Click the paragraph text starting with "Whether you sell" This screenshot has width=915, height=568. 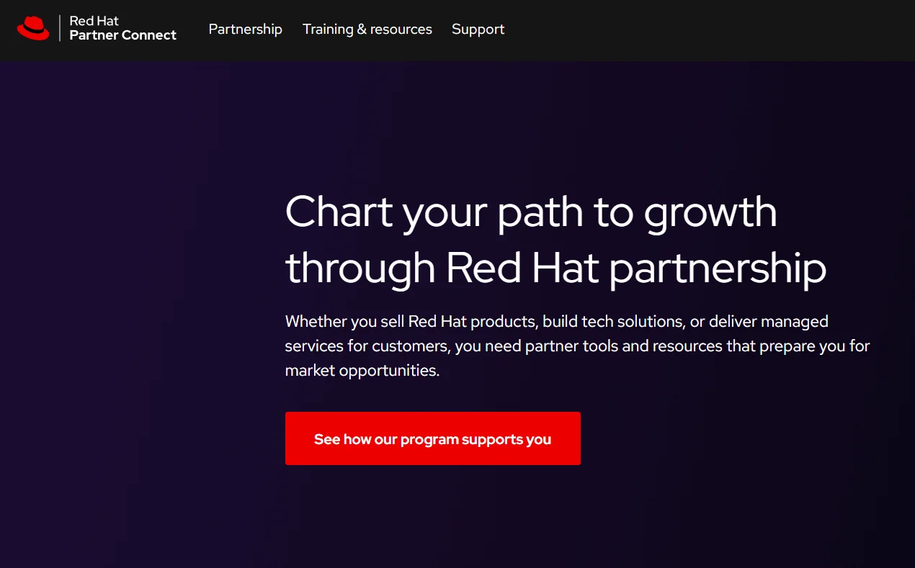(x=556, y=321)
